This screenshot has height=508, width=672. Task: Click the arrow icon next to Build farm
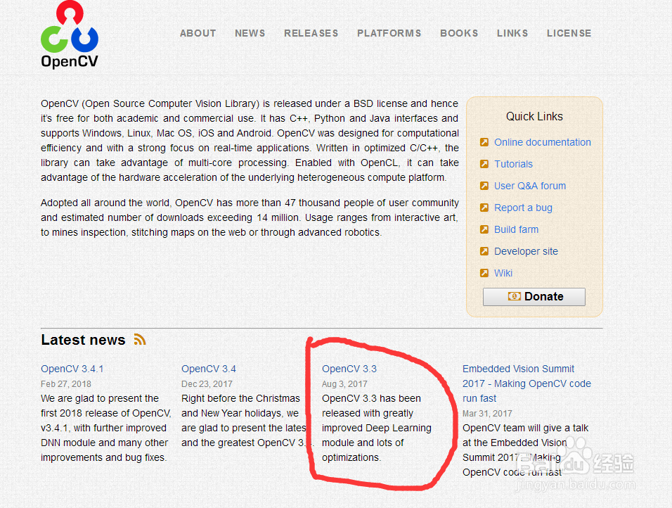point(484,229)
